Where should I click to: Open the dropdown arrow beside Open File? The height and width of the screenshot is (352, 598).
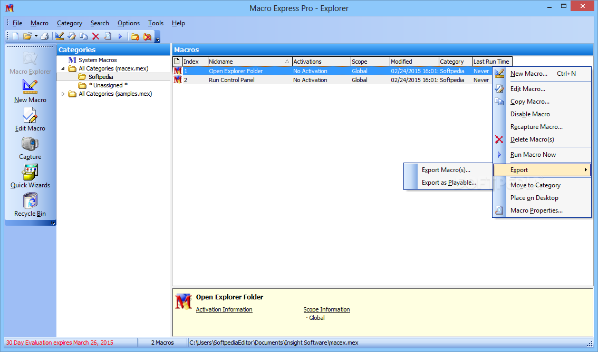coord(36,36)
